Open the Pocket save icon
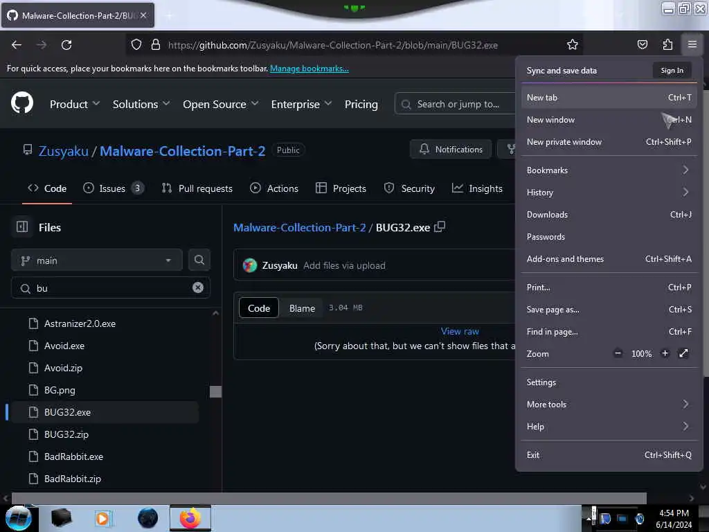The image size is (709, 532). coord(642,44)
